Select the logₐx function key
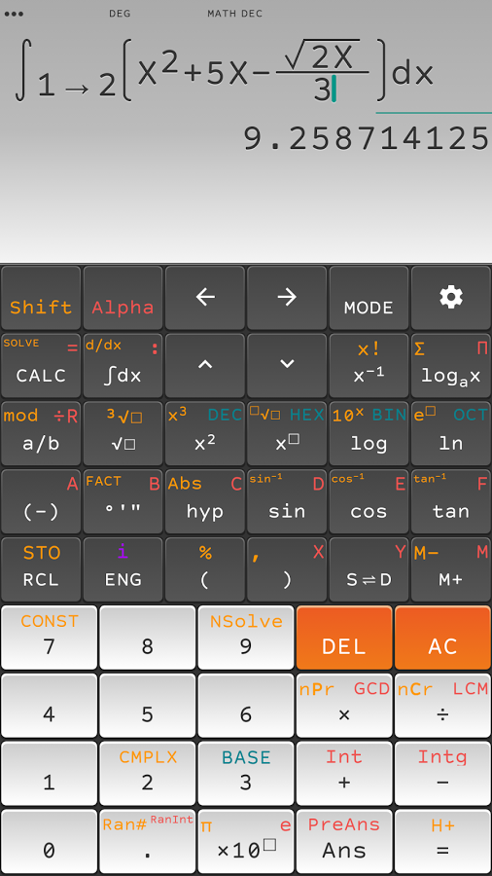Image resolution: width=492 pixels, height=876 pixels. pyautogui.click(x=451, y=365)
